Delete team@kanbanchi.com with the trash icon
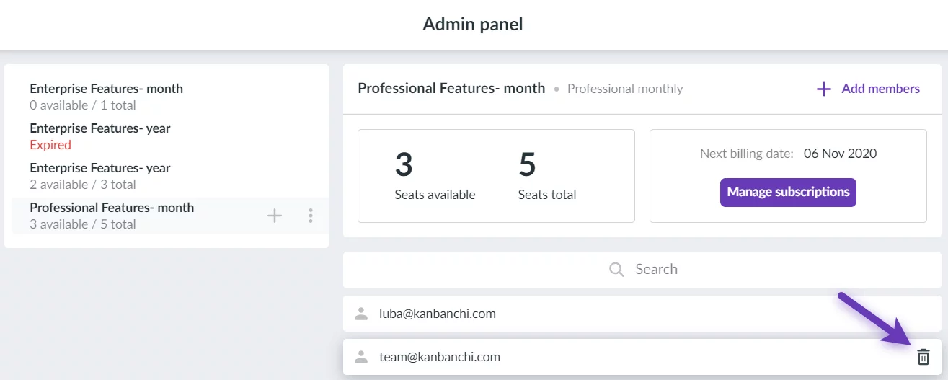The image size is (948, 380). pos(923,357)
